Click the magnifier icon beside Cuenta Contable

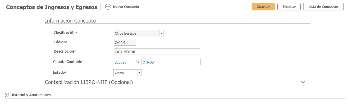pos(138,62)
